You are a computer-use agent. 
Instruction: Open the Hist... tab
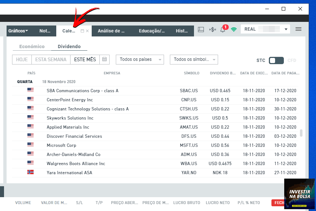click(182, 31)
